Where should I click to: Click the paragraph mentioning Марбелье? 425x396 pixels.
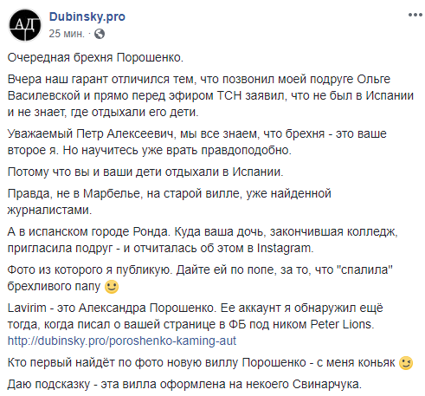click(170, 201)
